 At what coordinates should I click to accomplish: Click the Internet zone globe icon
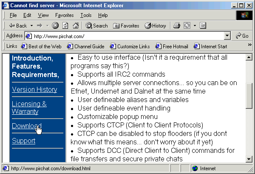click(195, 168)
